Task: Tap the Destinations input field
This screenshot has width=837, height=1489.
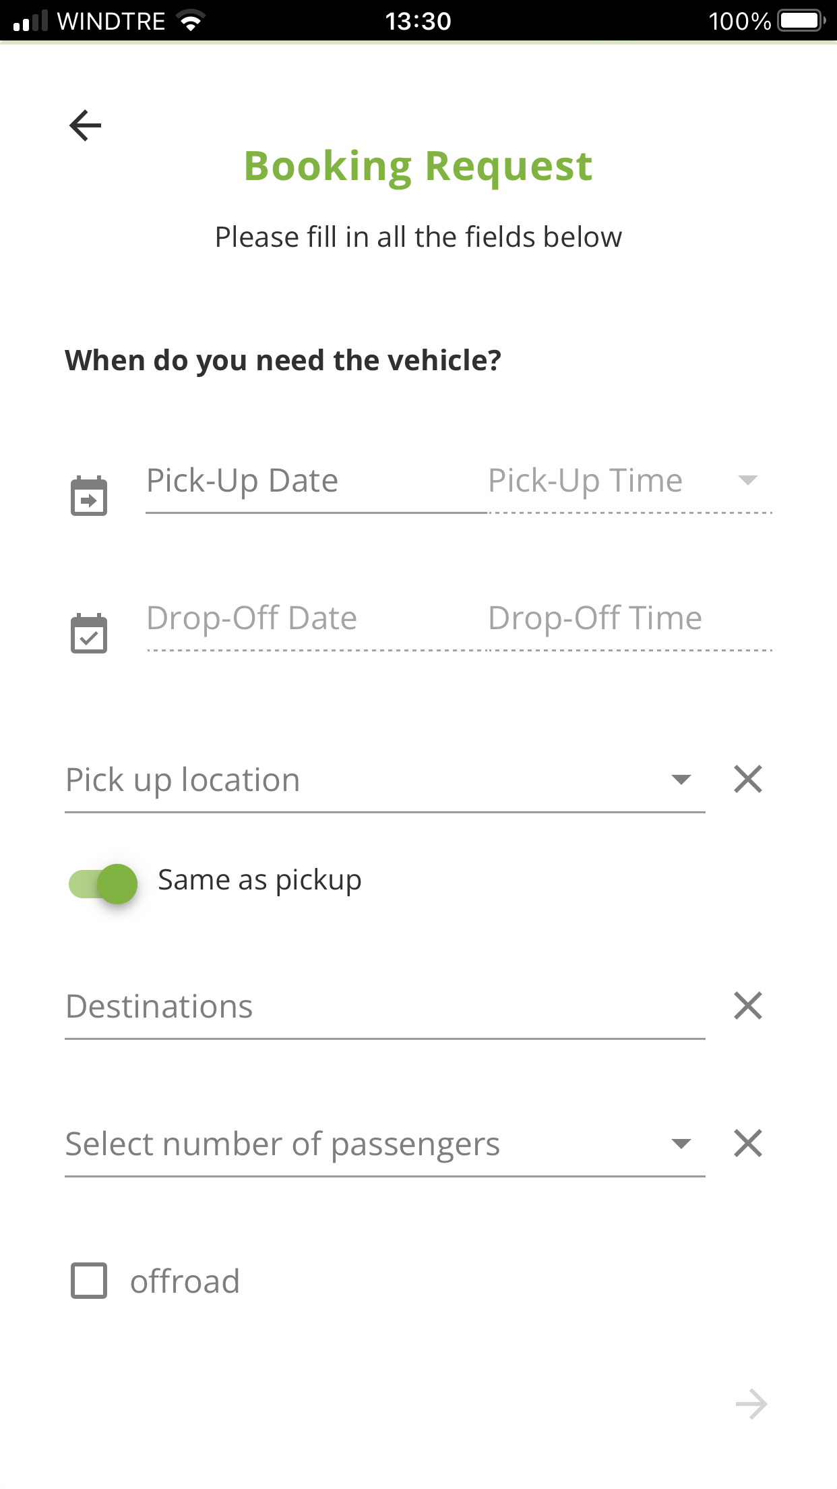Action: point(385,1007)
